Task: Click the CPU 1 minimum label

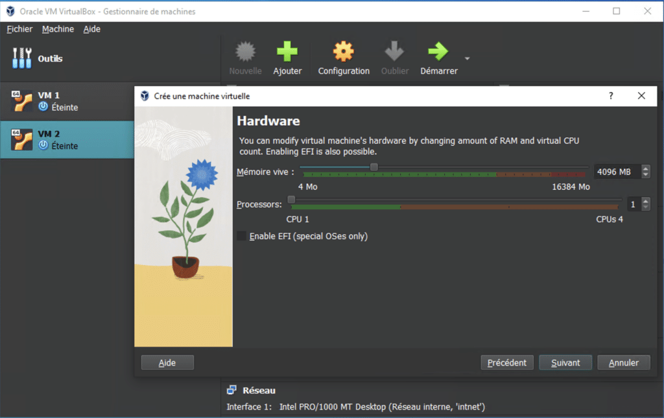Action: 298,219
